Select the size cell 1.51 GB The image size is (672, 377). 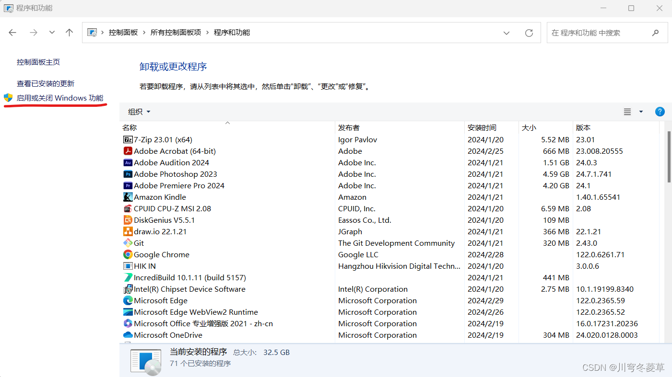pyautogui.click(x=556, y=163)
